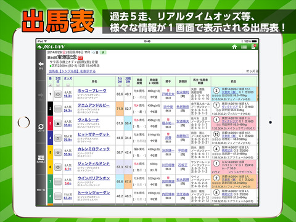Open trainer link in ウインバリアシオン row

[183, 179]
